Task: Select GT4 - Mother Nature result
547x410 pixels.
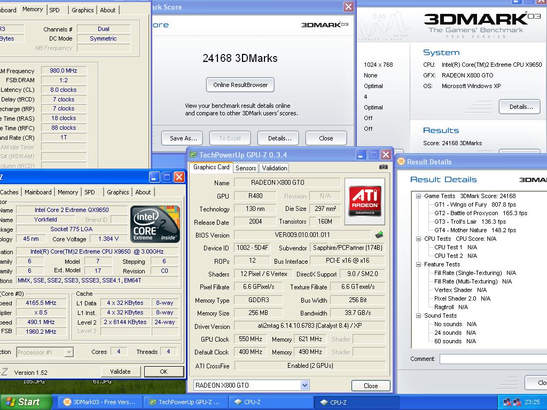Action: tap(475, 230)
